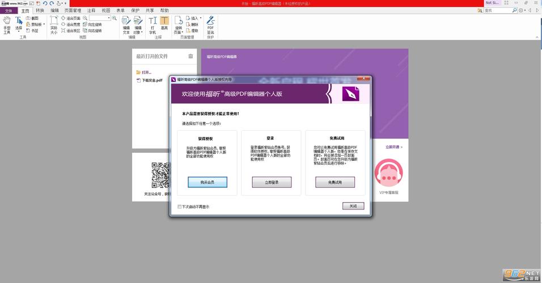Switch to the Form (表单) tab
The width and height of the screenshot is (542, 283).
point(120,11)
